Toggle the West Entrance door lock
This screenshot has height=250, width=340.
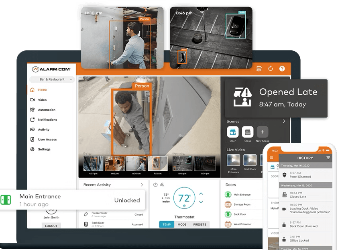tap(228, 224)
